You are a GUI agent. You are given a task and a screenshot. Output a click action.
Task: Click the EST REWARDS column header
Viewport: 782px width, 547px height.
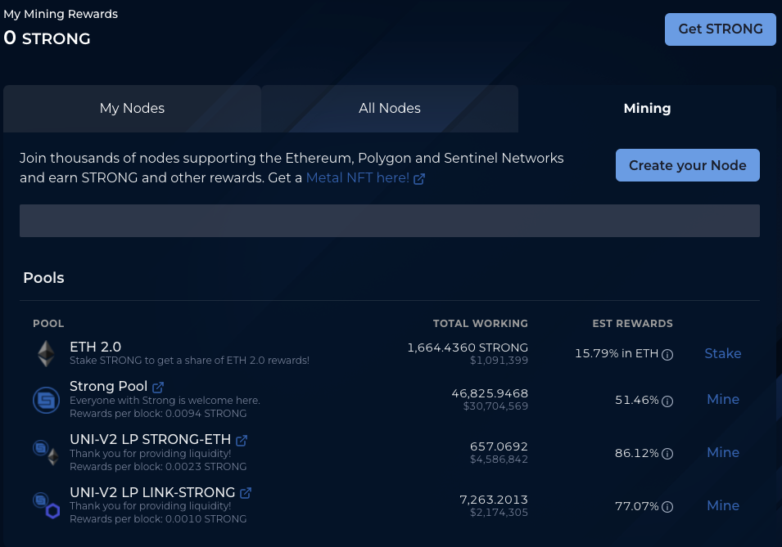632,324
